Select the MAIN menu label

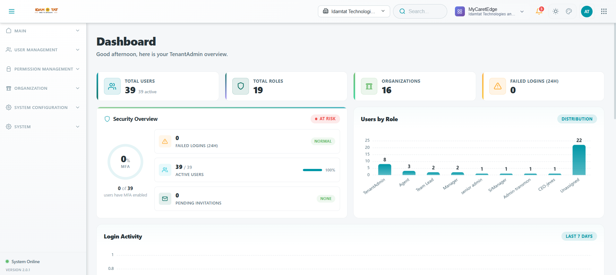click(x=20, y=31)
